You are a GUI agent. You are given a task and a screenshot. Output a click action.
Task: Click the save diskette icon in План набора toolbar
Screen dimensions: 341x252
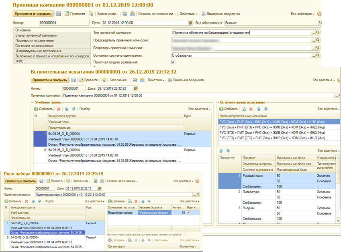(x=41, y=181)
